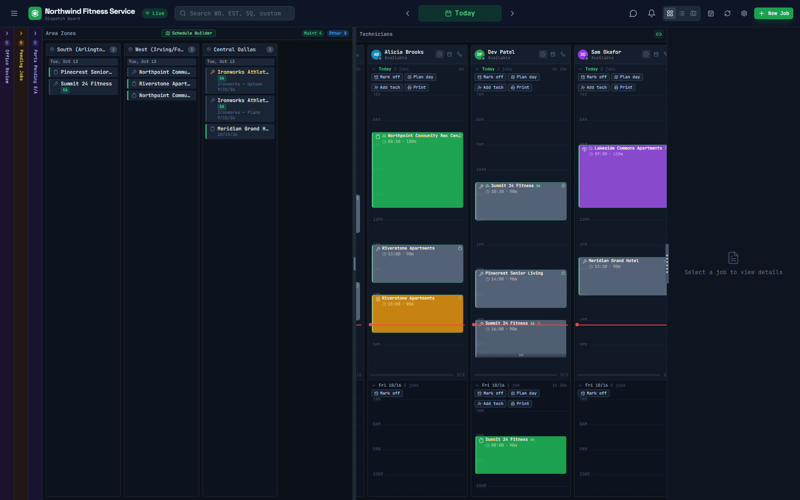800x500 pixels.
Task: Open the hamburger navigation menu
Action: coord(14,13)
